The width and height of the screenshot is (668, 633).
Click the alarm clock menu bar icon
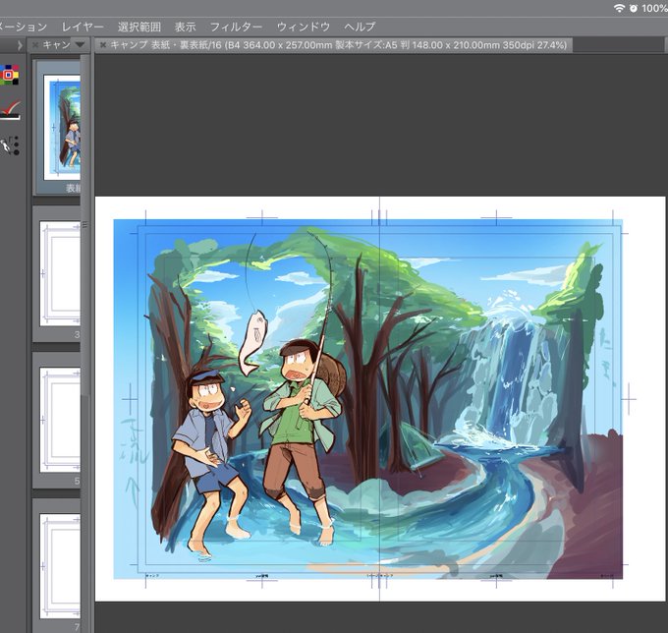[x=633, y=8]
